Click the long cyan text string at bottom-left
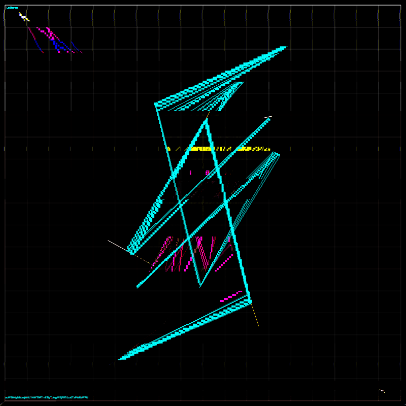The height and width of the screenshot is (406, 406). pos(47,397)
